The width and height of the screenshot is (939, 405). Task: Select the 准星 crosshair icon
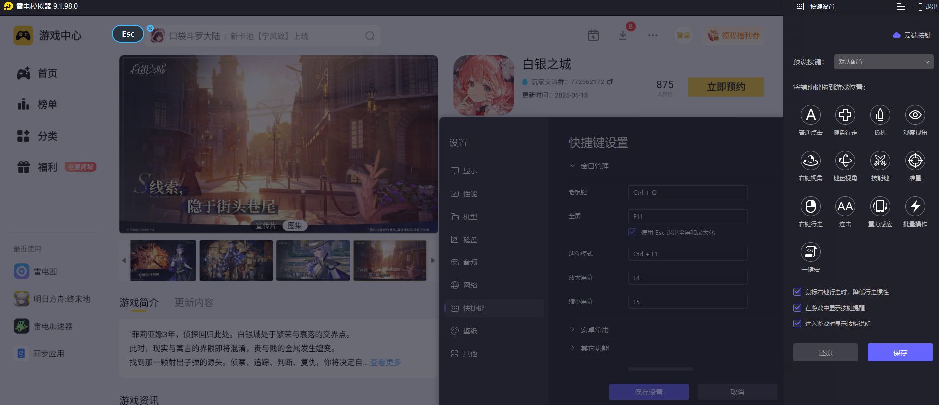(x=915, y=161)
